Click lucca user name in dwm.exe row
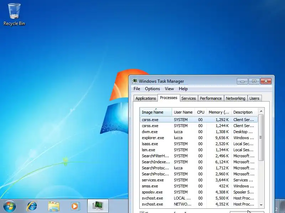 [x=178, y=132]
